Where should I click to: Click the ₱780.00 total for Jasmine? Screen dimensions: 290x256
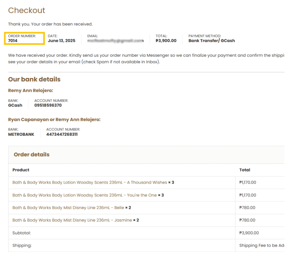tap(247, 220)
